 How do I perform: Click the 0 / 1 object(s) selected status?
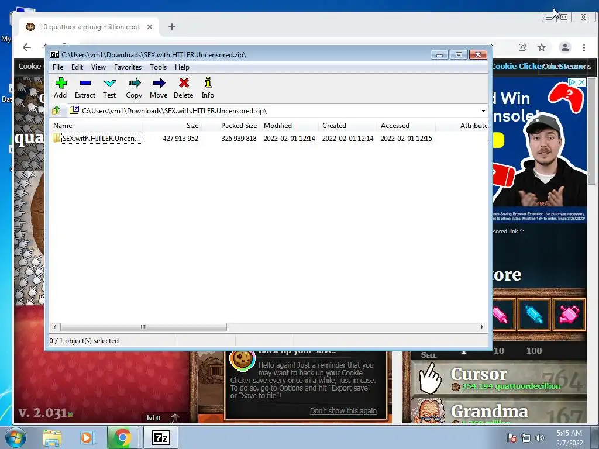(84, 341)
